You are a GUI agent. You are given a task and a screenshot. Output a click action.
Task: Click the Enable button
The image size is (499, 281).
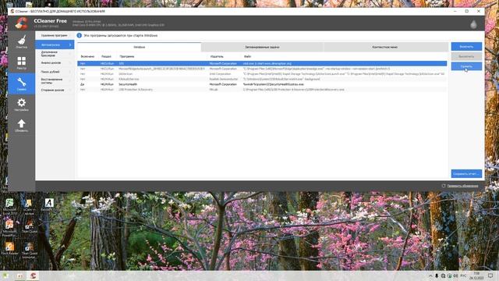coord(466,47)
